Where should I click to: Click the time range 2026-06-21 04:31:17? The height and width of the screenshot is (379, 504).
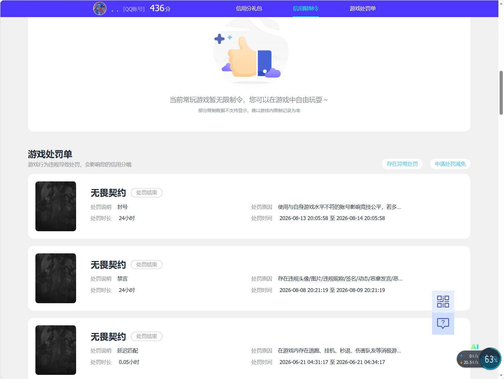tap(332, 362)
